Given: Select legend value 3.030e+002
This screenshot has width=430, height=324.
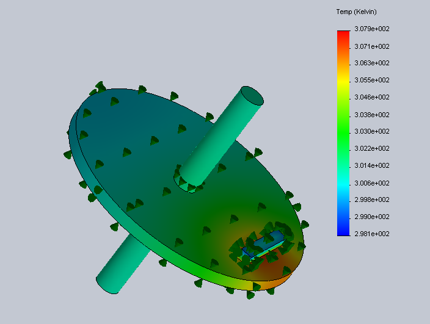Looking at the screenshot, I should tap(372, 131).
